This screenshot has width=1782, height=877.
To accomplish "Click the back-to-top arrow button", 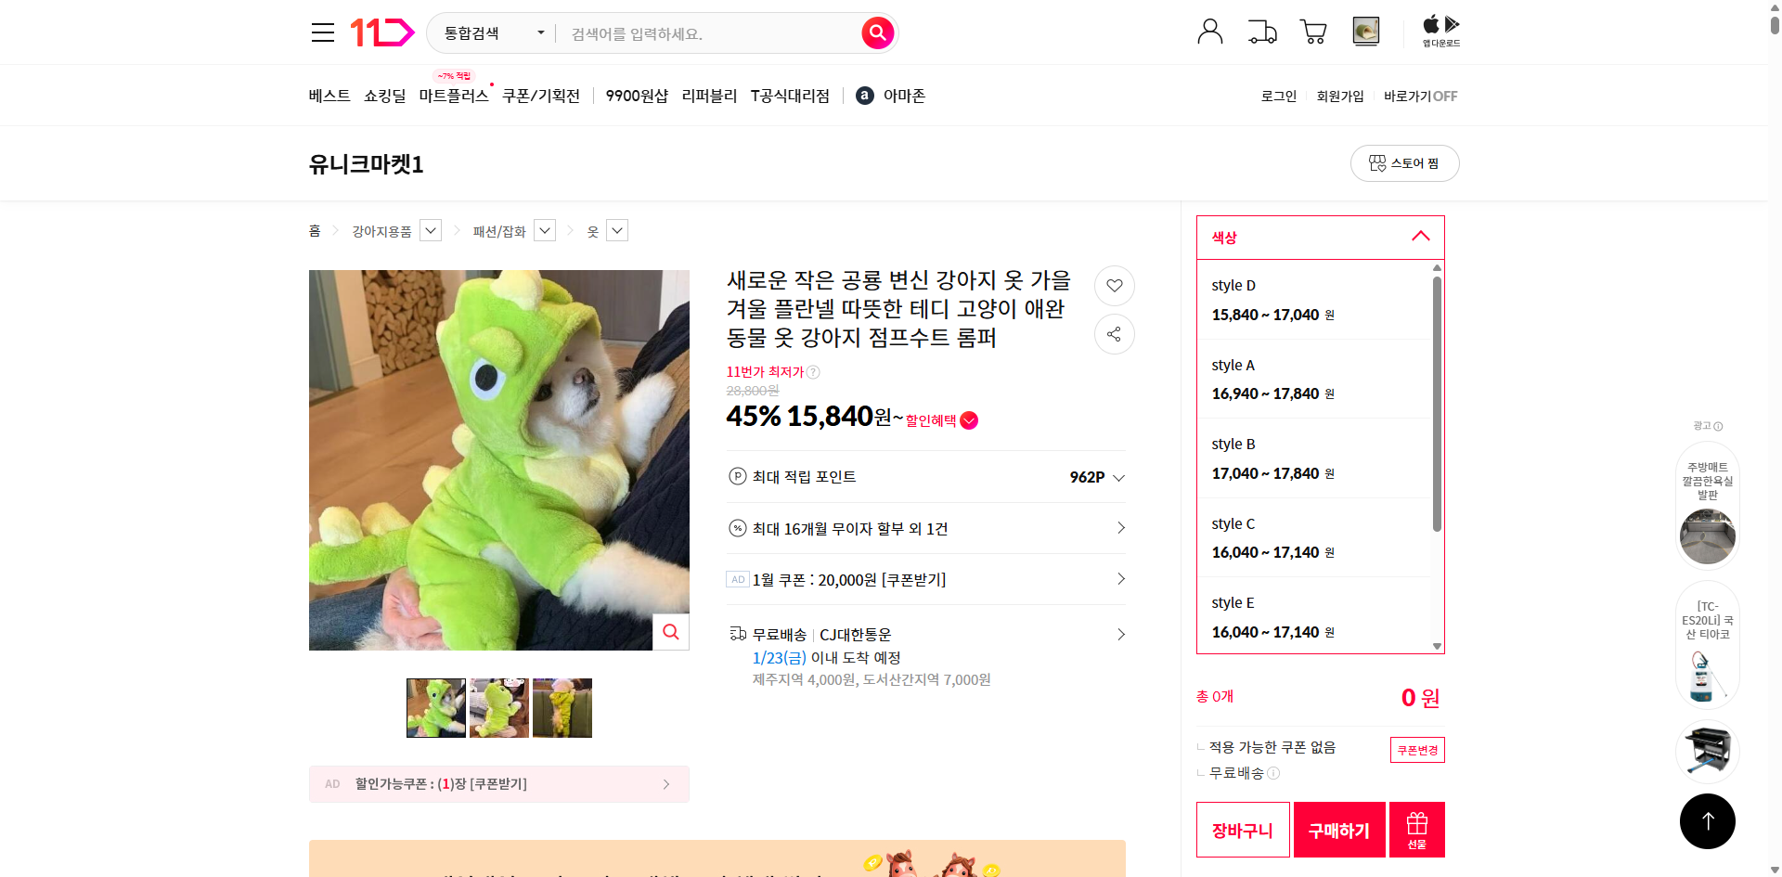I will click(1707, 820).
